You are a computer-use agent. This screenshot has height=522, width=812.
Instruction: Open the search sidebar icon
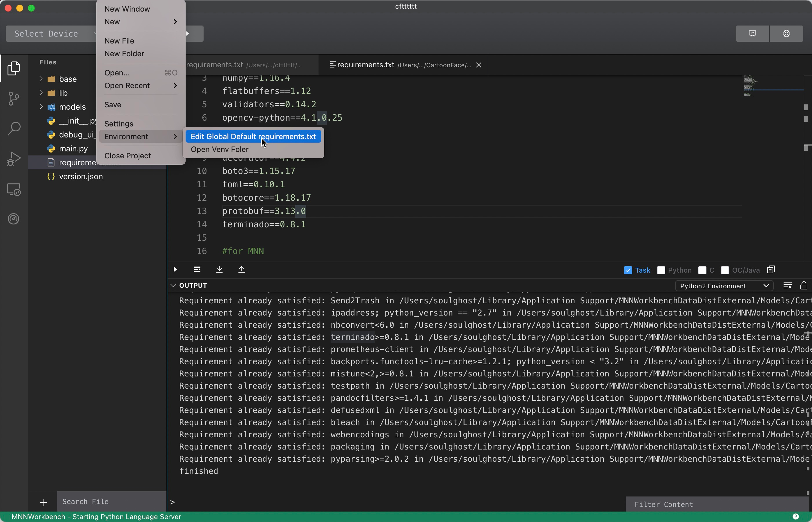(x=14, y=128)
